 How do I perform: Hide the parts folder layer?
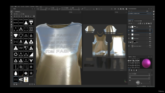tap(129, 42)
